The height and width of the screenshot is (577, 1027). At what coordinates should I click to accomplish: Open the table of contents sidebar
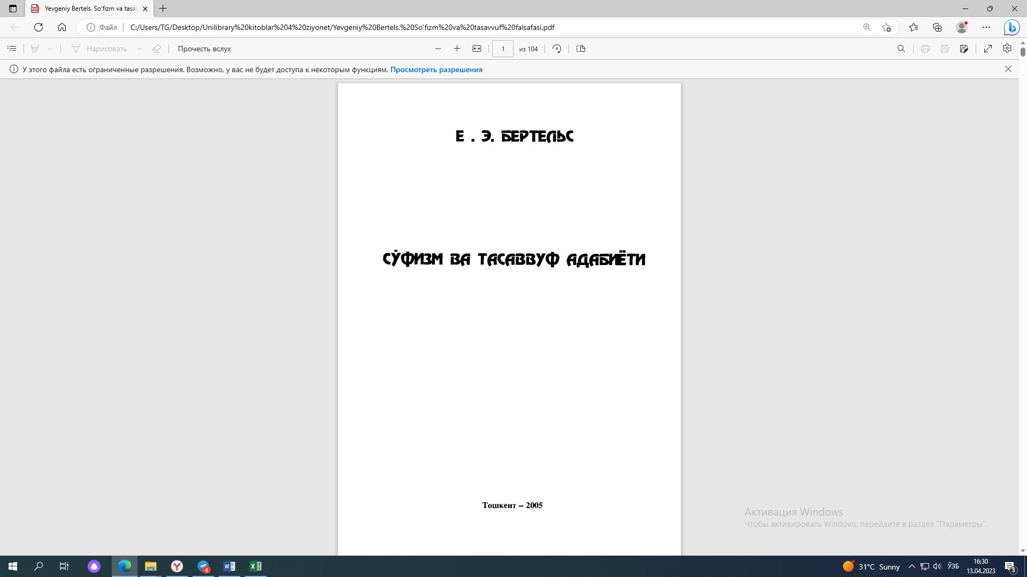[x=12, y=49]
